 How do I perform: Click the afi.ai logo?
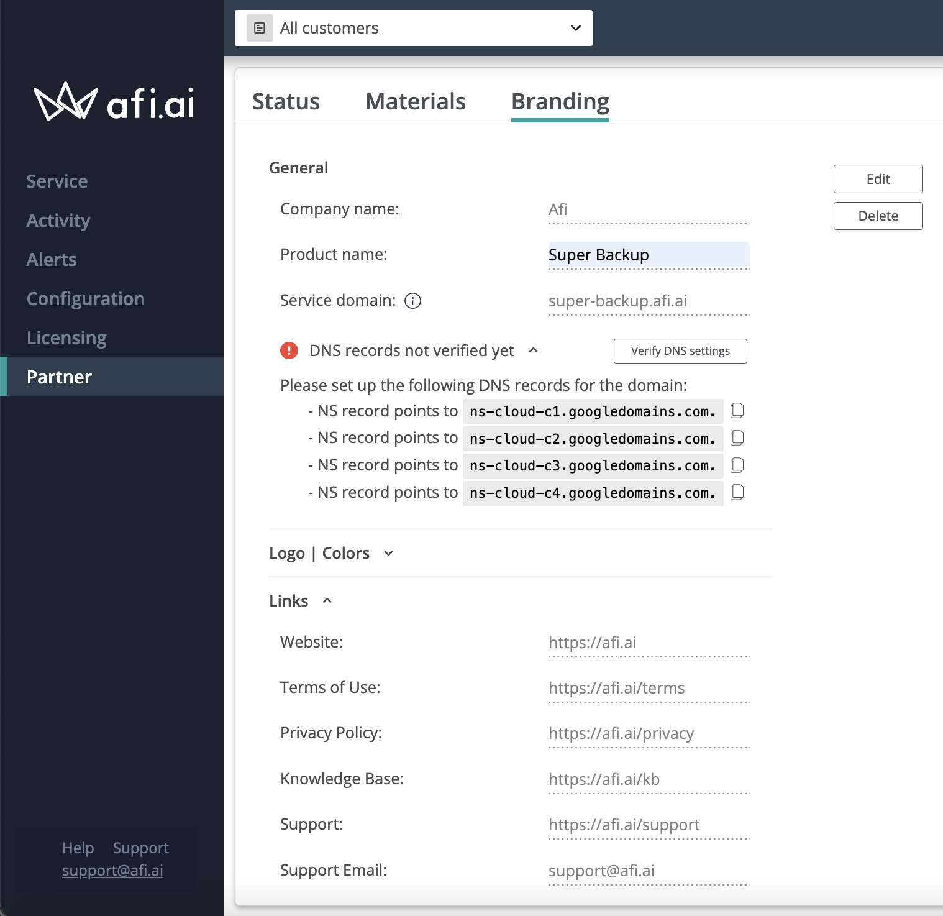pos(114,102)
